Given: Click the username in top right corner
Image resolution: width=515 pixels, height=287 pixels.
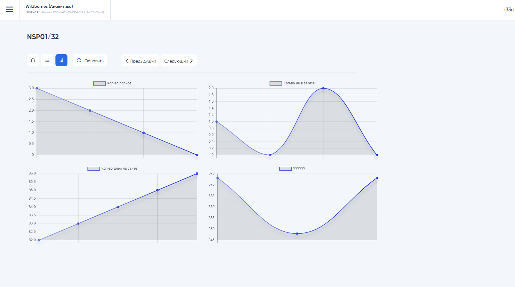Looking at the screenshot, I should [x=508, y=10].
